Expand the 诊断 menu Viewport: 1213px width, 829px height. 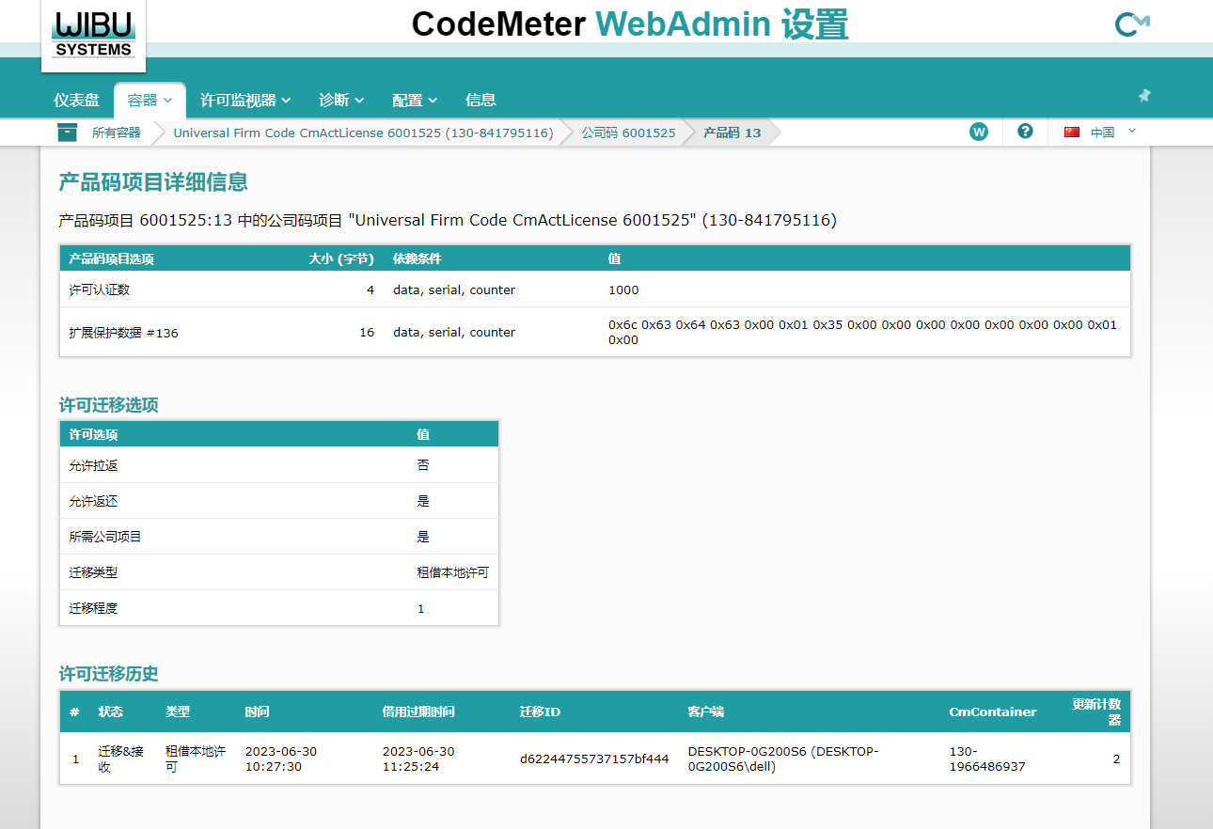coord(341,100)
